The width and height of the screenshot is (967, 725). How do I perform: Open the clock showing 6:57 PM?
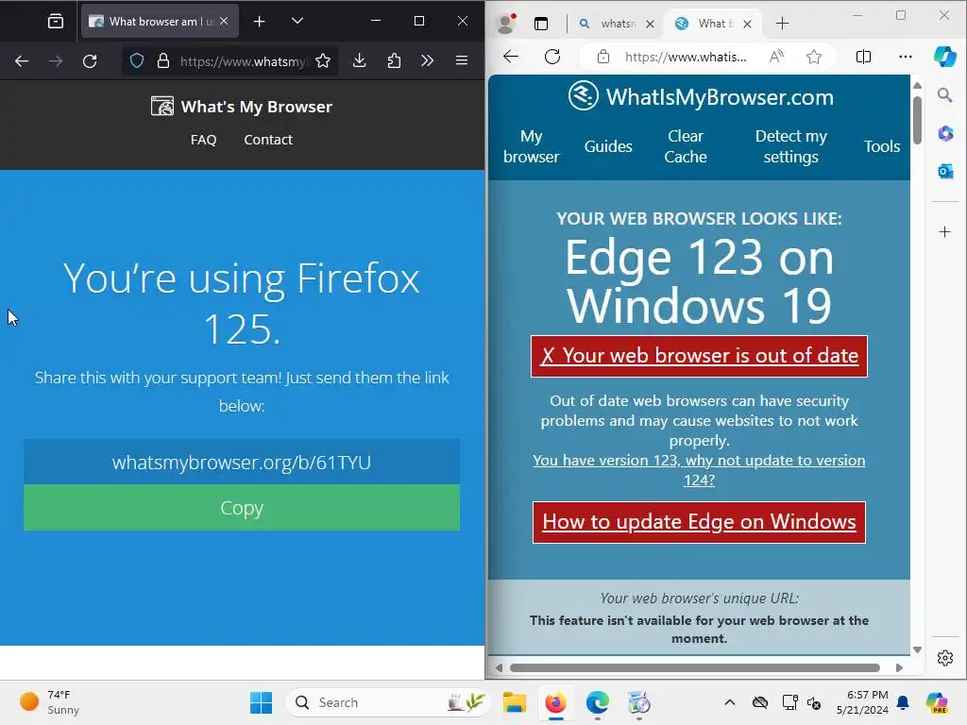click(862, 702)
